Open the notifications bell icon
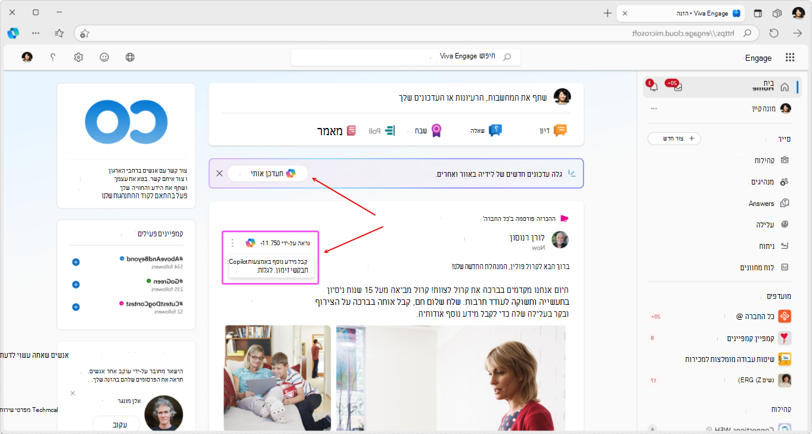The image size is (812, 434). click(x=653, y=87)
